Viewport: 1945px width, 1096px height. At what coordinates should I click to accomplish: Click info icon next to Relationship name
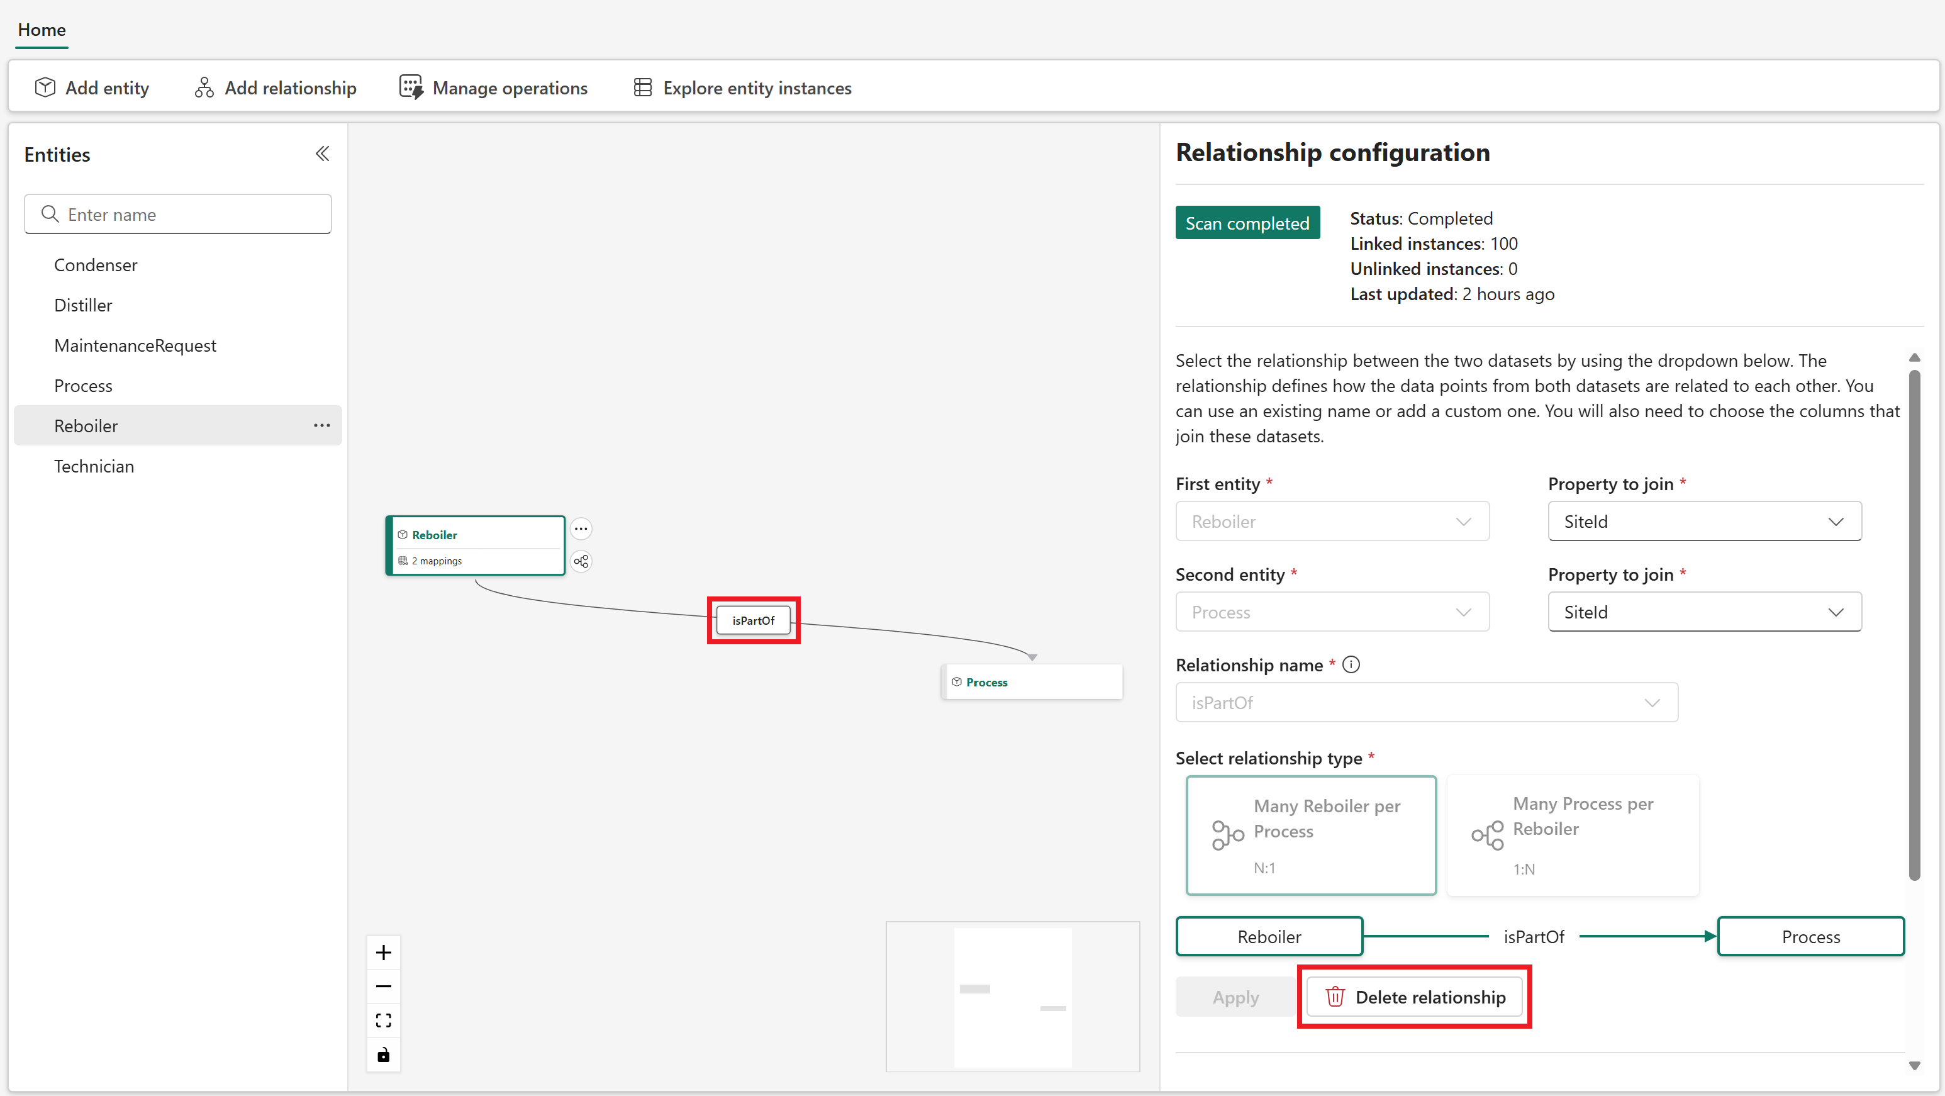[1352, 664]
